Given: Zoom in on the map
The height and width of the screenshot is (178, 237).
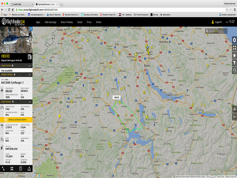Looking at the screenshot, I should (x=234, y=109).
